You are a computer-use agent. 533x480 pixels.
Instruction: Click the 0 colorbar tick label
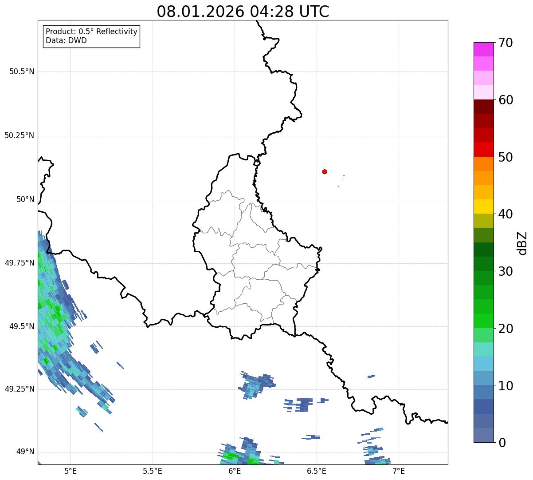pyautogui.click(x=502, y=443)
